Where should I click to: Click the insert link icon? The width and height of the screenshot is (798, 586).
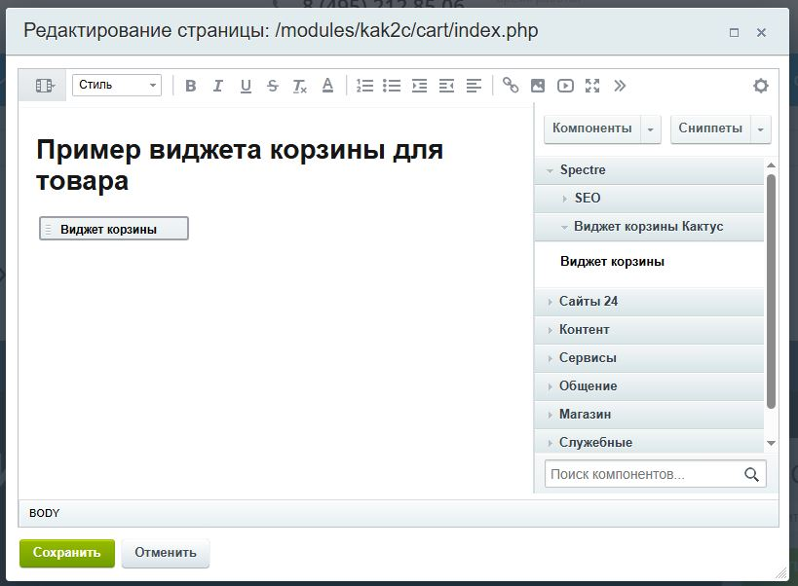coord(511,86)
